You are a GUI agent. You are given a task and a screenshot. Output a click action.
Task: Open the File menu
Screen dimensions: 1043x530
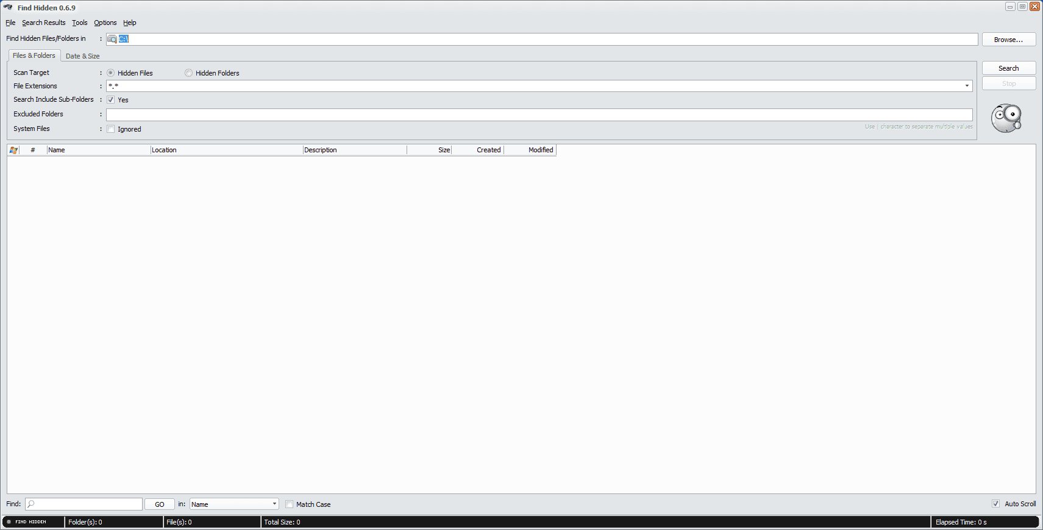click(x=10, y=23)
